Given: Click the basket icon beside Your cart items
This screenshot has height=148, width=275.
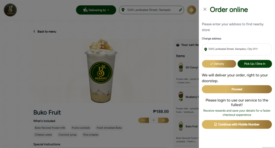Looking at the screenshot, I should click(178, 45).
